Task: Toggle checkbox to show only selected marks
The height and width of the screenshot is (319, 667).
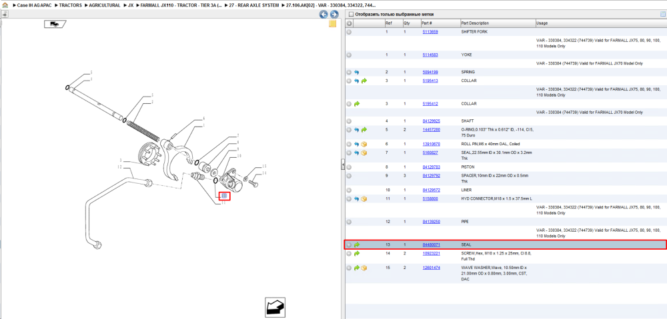Action: 351,15
